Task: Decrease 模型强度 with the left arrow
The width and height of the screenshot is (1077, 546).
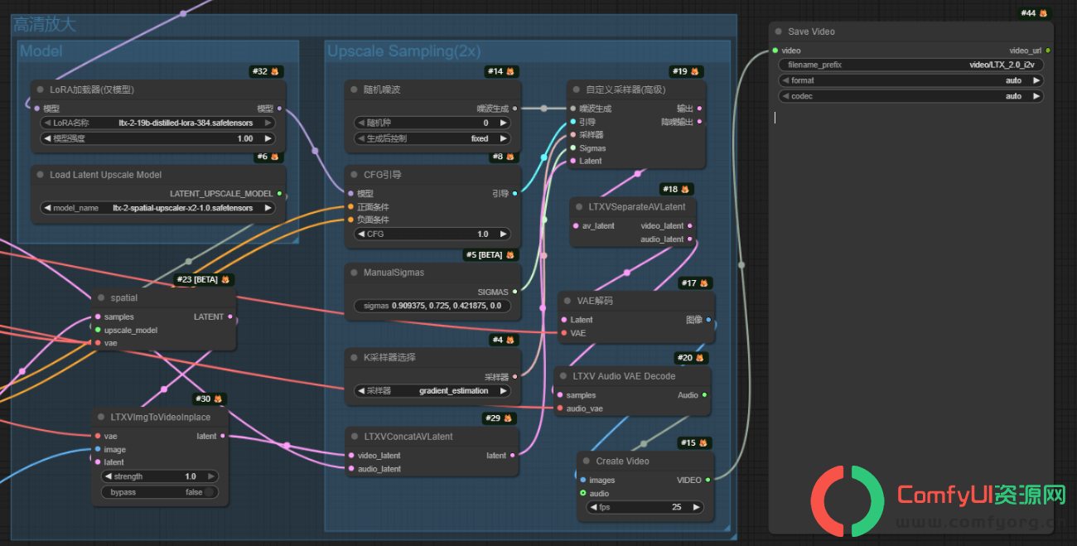Action: tap(47, 138)
